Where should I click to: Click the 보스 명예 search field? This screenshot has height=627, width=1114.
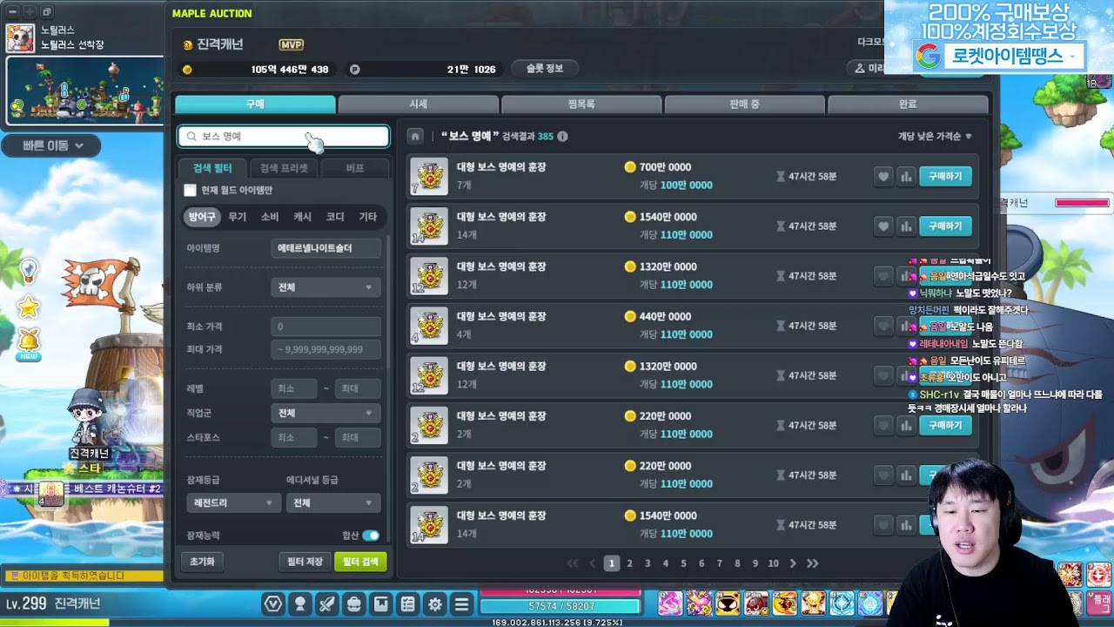click(x=284, y=137)
